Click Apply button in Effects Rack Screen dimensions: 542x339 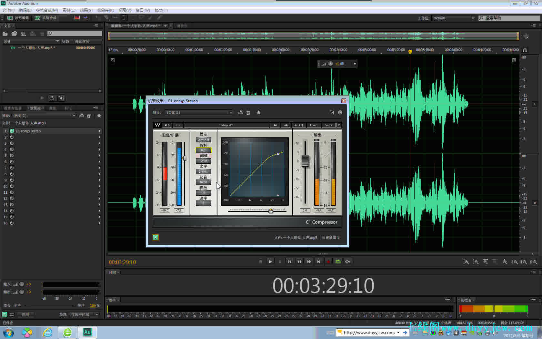[x=25, y=314]
